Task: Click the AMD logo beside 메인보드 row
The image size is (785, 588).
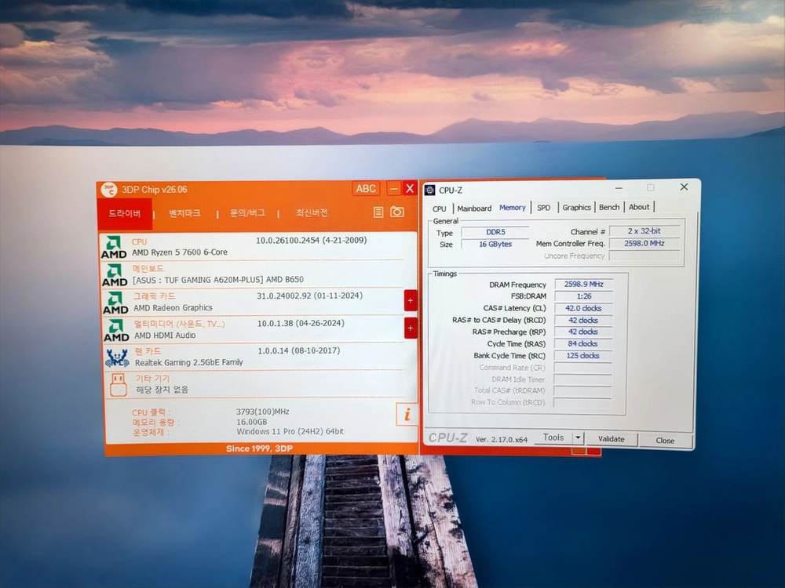Action: (x=115, y=275)
